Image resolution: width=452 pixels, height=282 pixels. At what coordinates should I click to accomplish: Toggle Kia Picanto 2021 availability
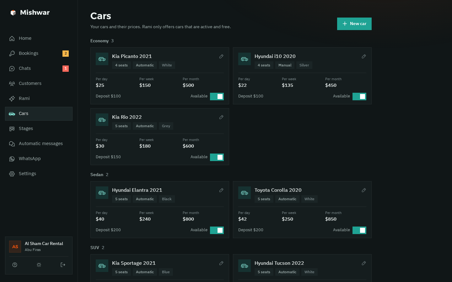pyautogui.click(x=217, y=97)
